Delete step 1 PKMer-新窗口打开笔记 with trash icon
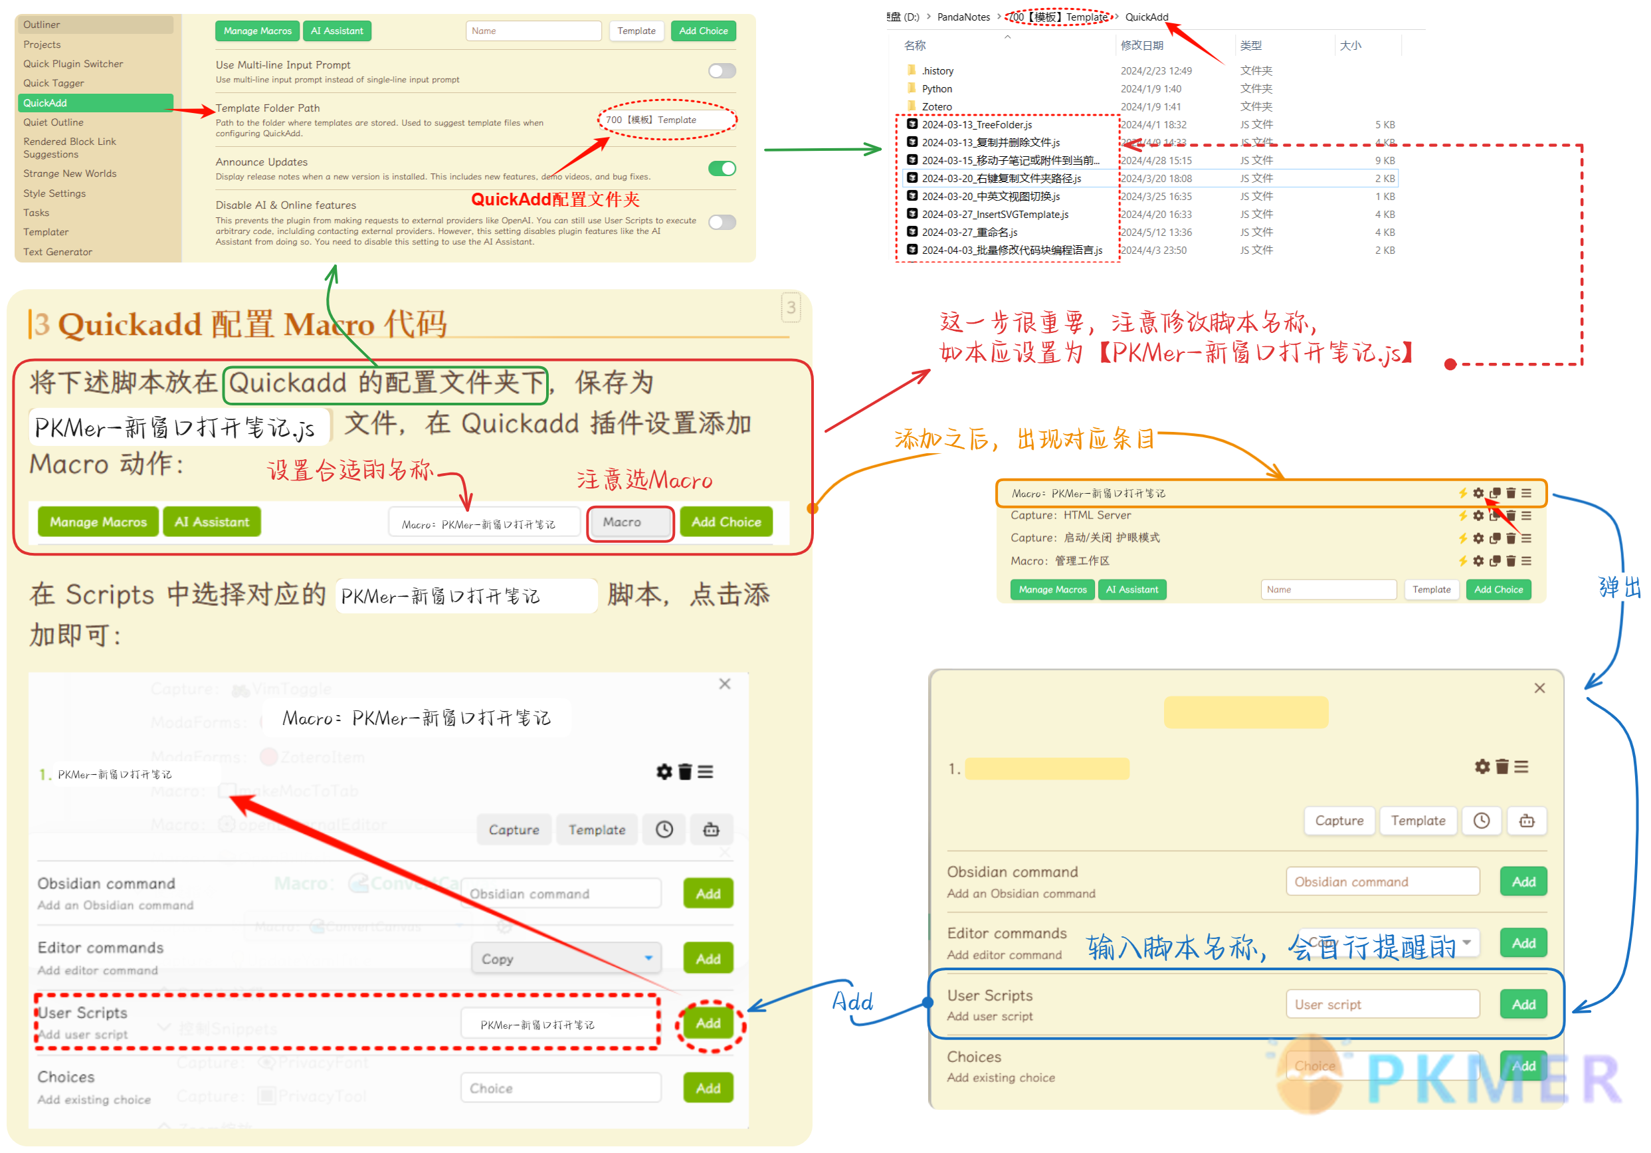The height and width of the screenshot is (1153, 1651). coord(685,771)
